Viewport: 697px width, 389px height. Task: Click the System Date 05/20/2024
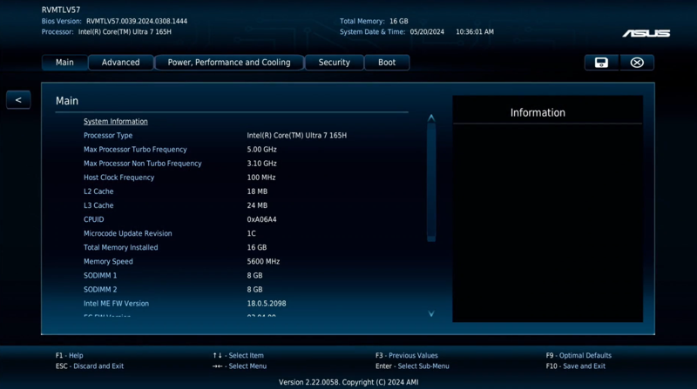pos(427,32)
